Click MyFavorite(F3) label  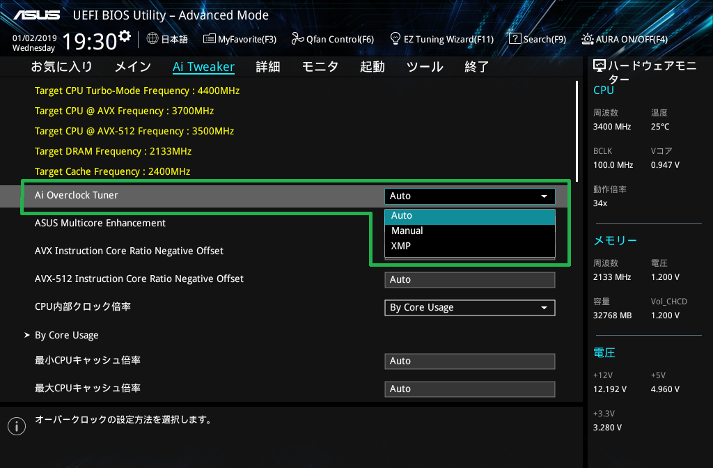pyautogui.click(x=247, y=40)
